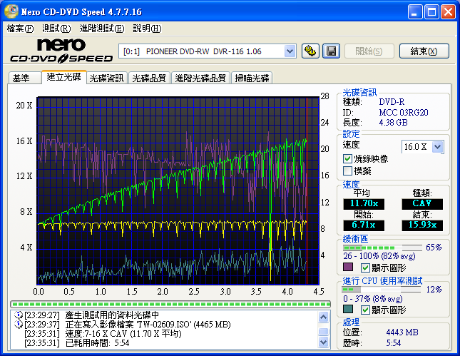Click the log scrollbar up arrow
460x356 pixels.
click(x=324, y=315)
